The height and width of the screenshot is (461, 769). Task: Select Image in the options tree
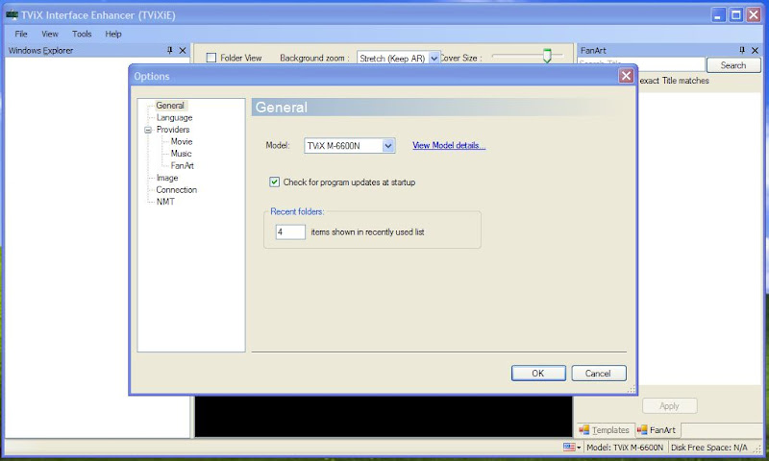pos(166,178)
